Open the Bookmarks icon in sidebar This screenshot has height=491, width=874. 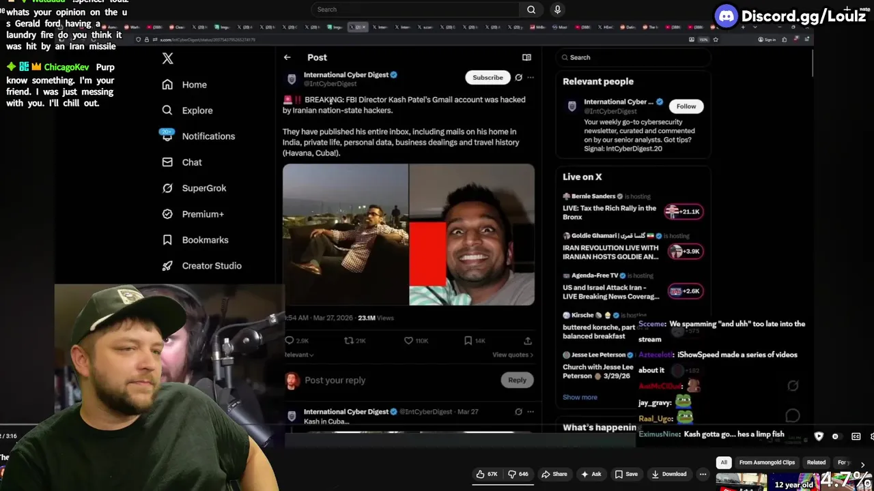tap(167, 240)
